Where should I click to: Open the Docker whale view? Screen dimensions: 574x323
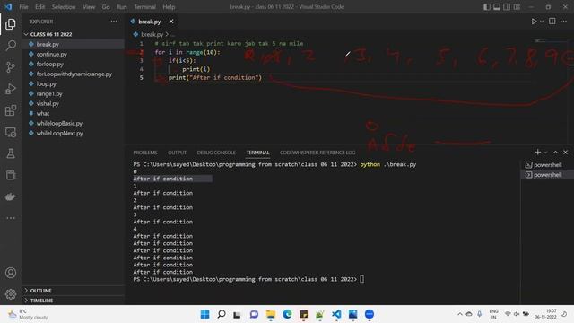(11, 196)
